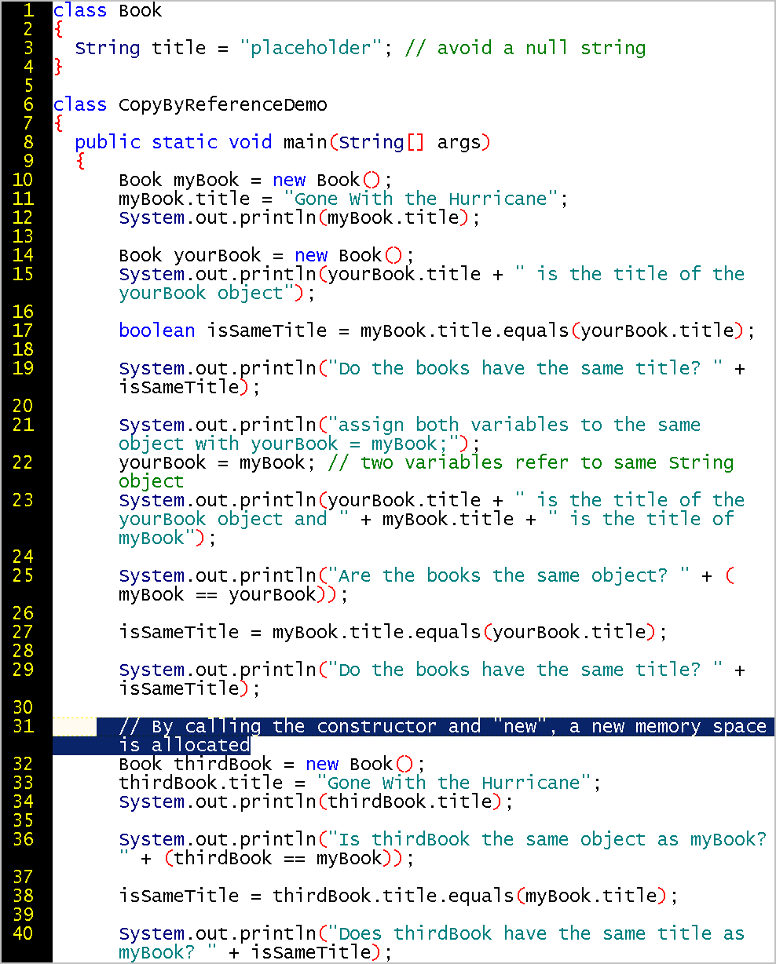Click "Book myBook = new Book();" line
The image size is (776, 964).
click(x=255, y=181)
